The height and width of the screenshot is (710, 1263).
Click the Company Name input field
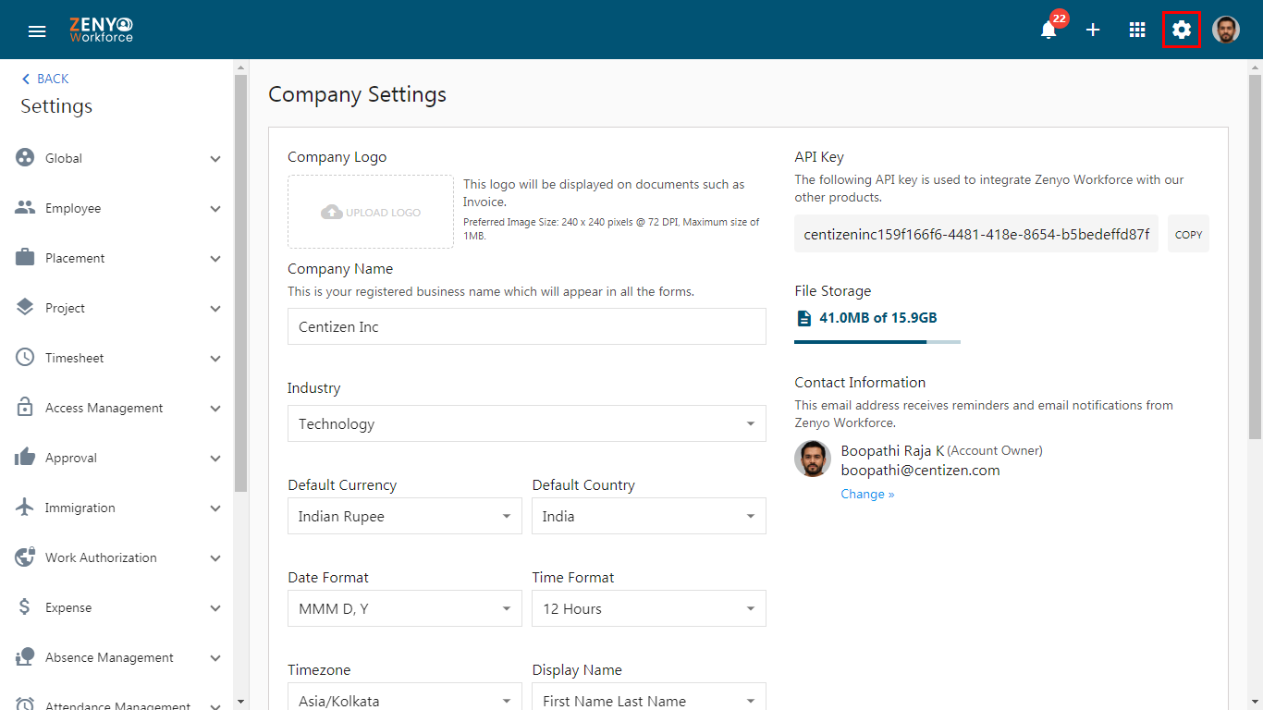(x=527, y=326)
